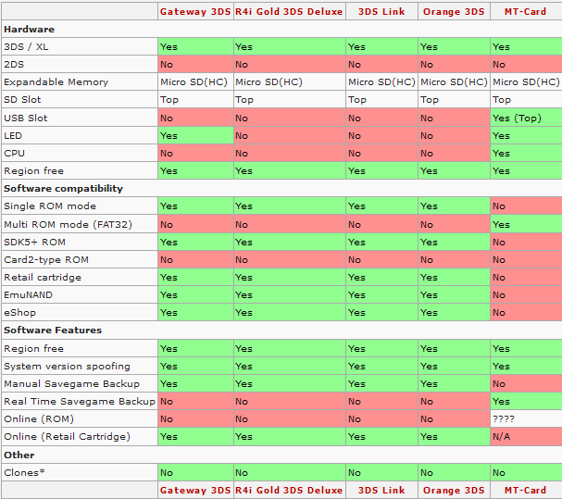Screen dimensions: 562x499
Task: Click the Card2-type ROM row label
Action: pyautogui.click(x=46, y=259)
